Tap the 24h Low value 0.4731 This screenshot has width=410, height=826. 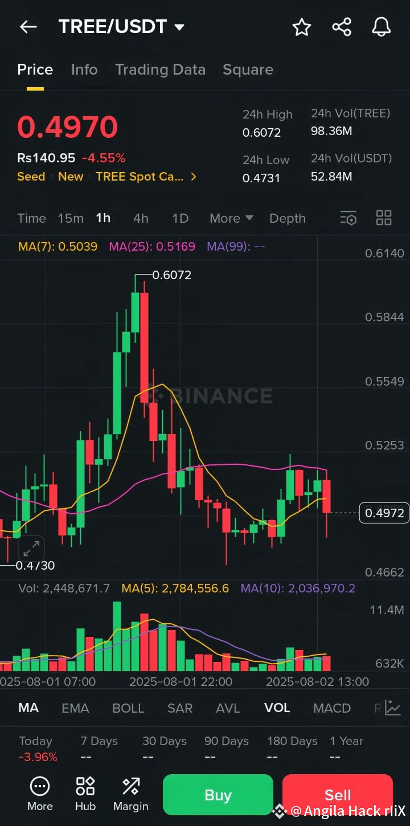(261, 178)
